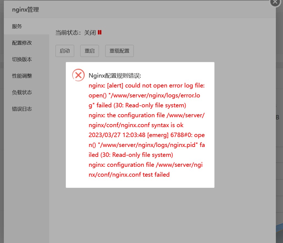Click the red pause status indicator
Screen dimensions: 283x243
coord(100,32)
